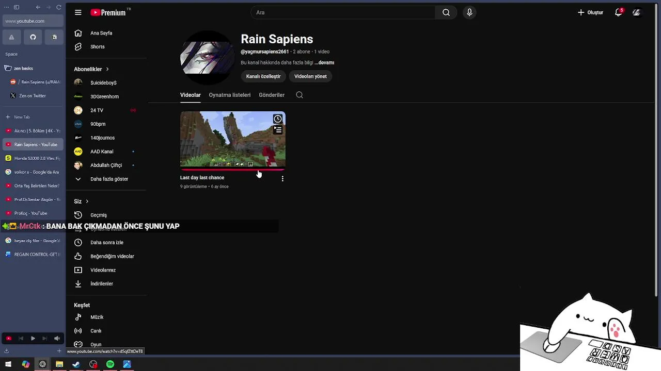Open the Siz section chevron
The height and width of the screenshot is (371, 661).
pyautogui.click(x=87, y=201)
